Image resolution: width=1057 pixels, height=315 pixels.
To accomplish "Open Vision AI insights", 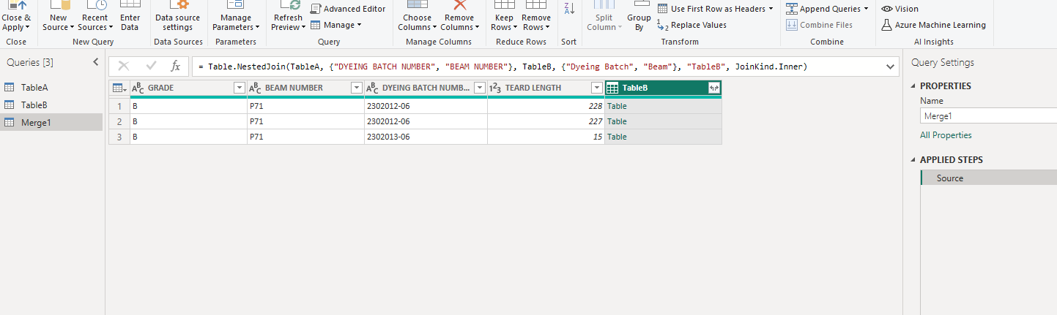I will [x=900, y=9].
